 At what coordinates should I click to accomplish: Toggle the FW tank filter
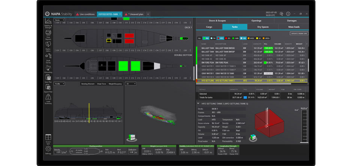point(213,38)
